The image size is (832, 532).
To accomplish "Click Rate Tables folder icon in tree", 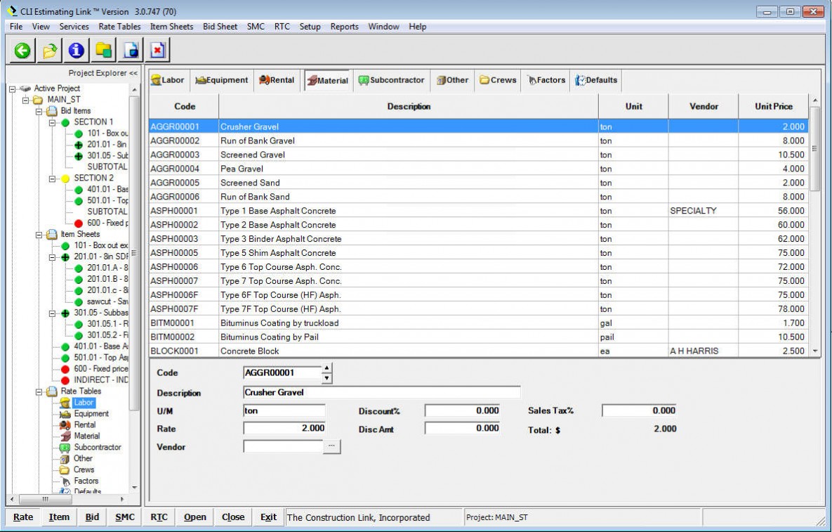I will point(51,391).
